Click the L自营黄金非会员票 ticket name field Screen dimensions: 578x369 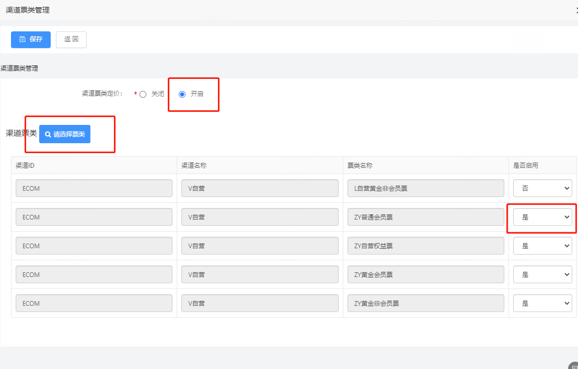[425, 188]
